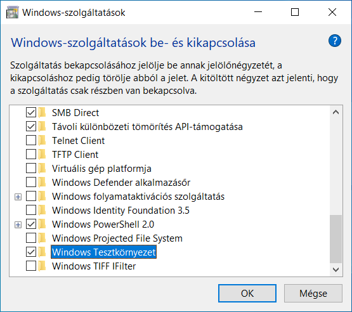Select Windows PowerShell 2.0 label
This screenshot has height=312, width=352.
[x=103, y=224]
